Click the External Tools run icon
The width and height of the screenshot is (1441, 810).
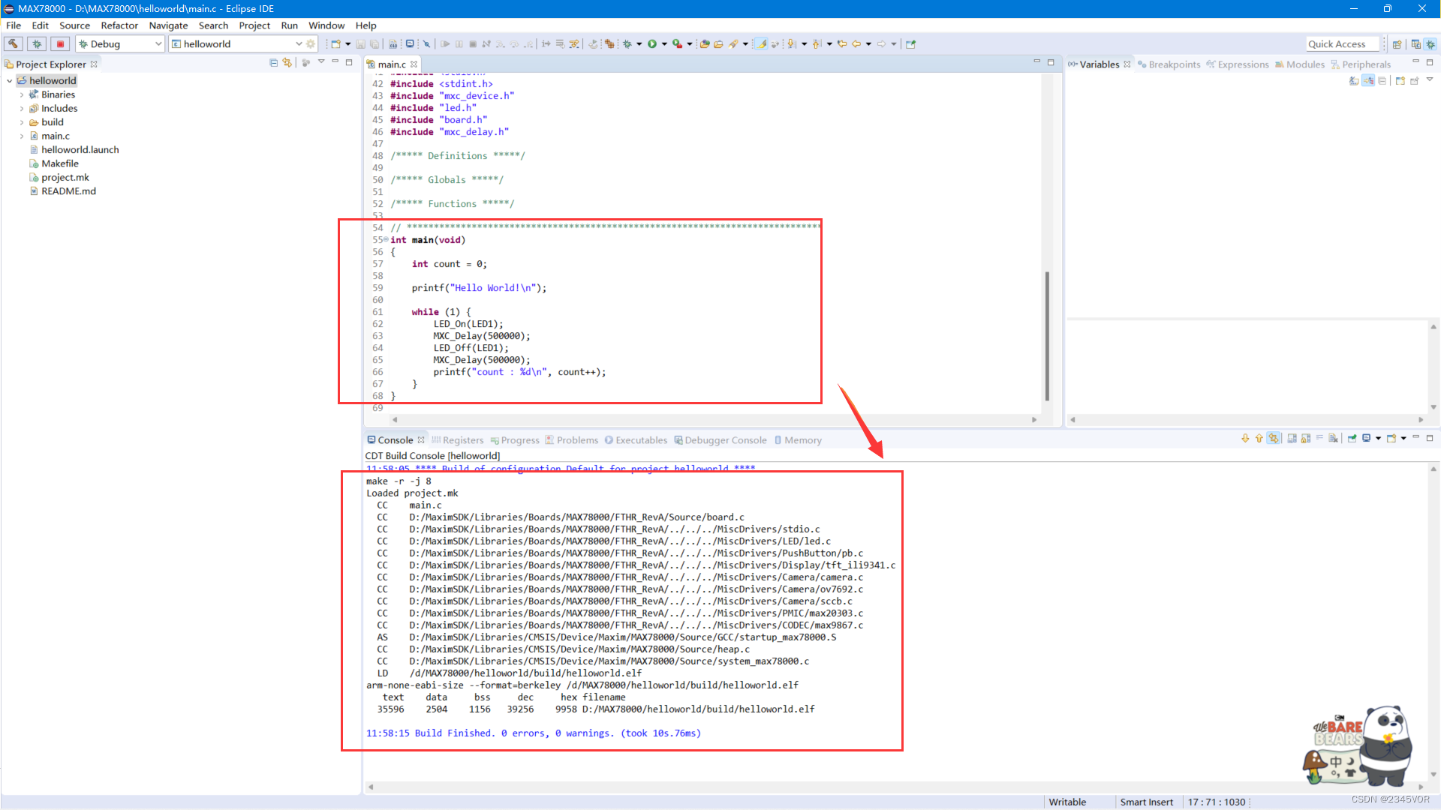(677, 44)
